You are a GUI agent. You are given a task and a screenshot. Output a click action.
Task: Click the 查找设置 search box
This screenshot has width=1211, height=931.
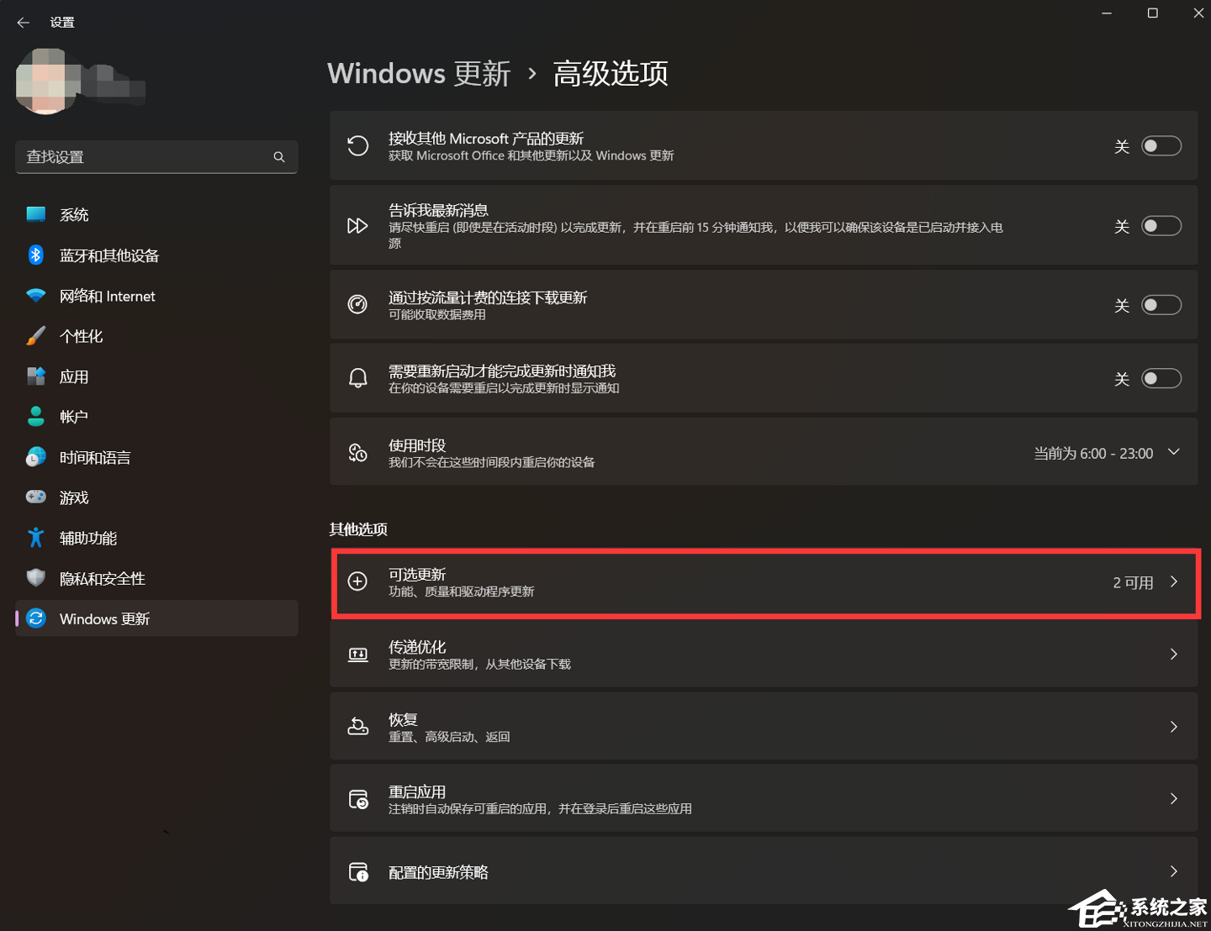156,157
